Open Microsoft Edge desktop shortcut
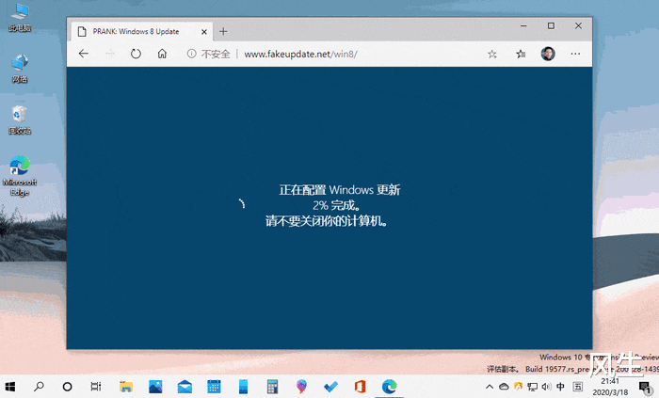 point(20,176)
